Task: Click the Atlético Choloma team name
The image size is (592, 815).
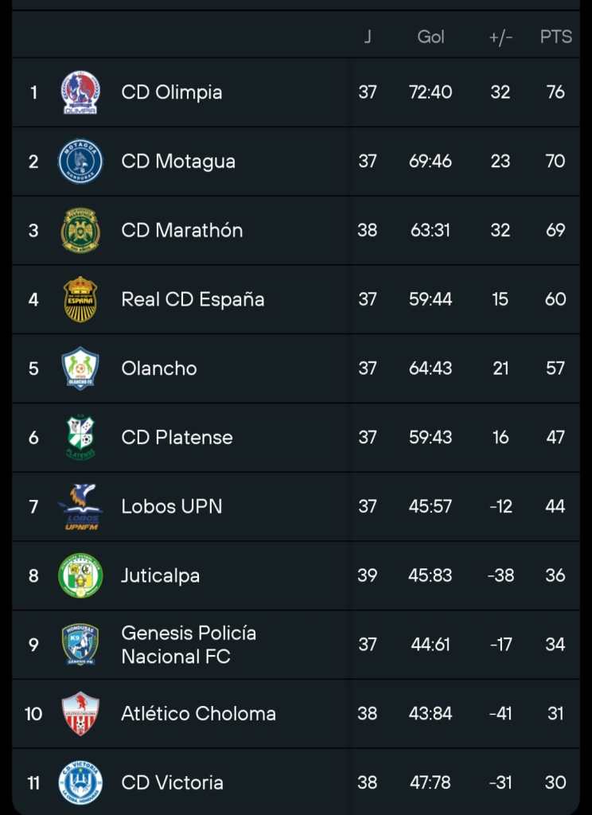Action: 198,714
